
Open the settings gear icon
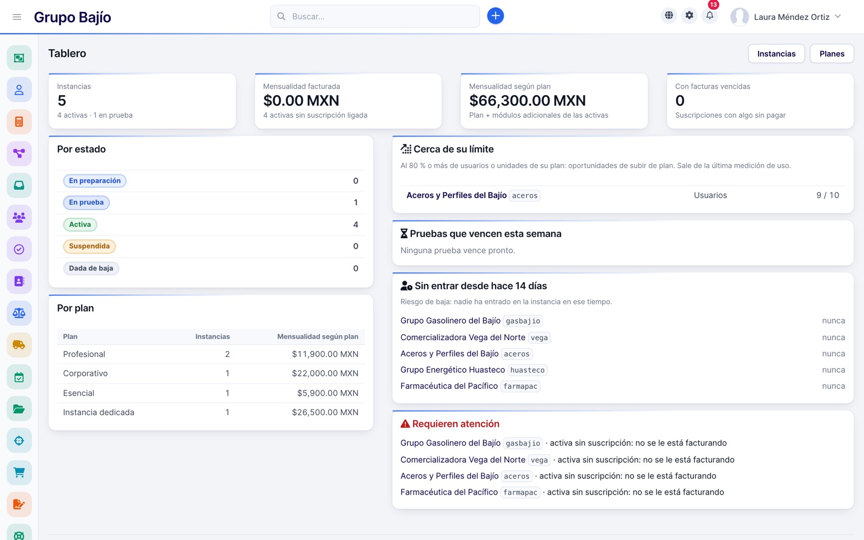click(x=689, y=16)
